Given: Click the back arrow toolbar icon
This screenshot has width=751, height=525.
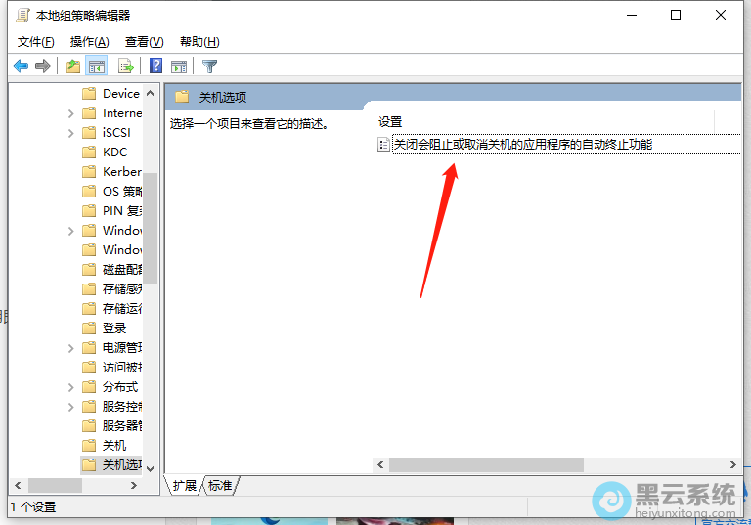Looking at the screenshot, I should click(x=21, y=66).
